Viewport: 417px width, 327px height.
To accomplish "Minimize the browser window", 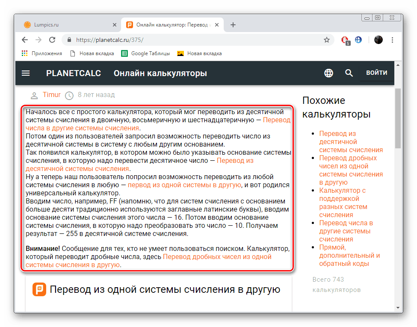I will click(367, 18).
